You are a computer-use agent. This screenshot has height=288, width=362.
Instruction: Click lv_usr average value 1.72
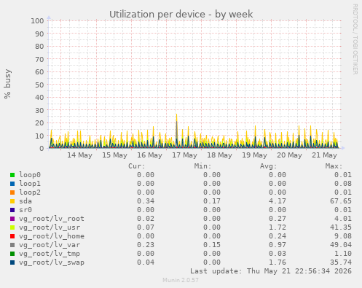278,227
